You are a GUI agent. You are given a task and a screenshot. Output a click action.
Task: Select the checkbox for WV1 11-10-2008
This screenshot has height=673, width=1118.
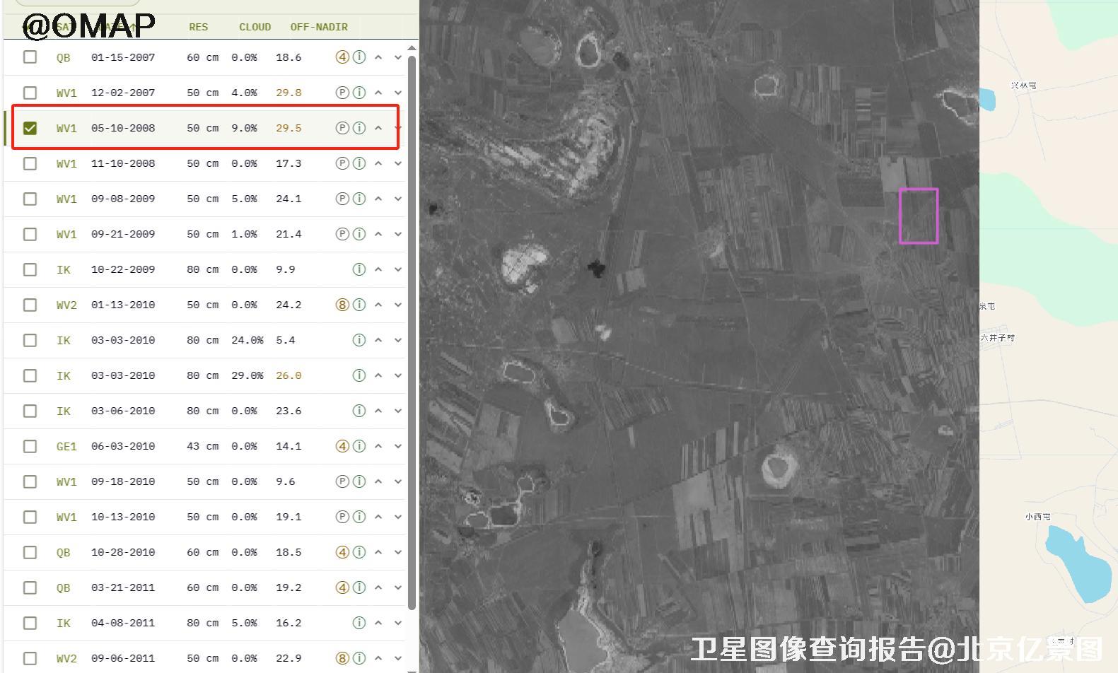click(30, 163)
